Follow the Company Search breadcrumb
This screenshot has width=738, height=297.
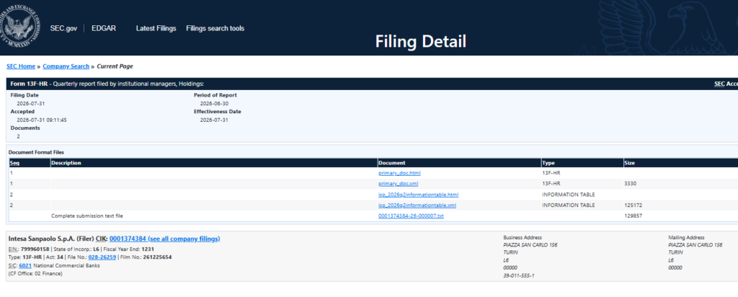[x=66, y=66]
